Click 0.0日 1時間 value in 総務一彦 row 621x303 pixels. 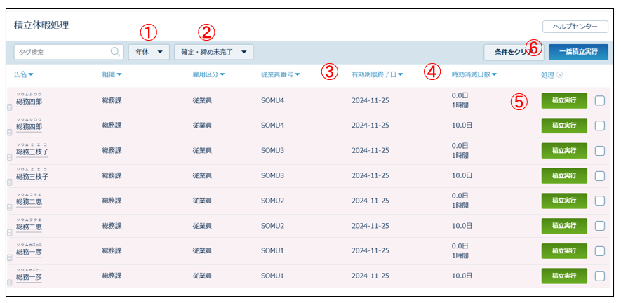click(x=460, y=250)
